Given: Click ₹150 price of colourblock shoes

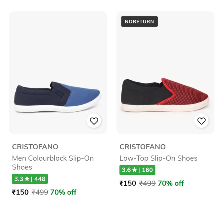Looking at the screenshot, I should pyautogui.click(x=20, y=192).
